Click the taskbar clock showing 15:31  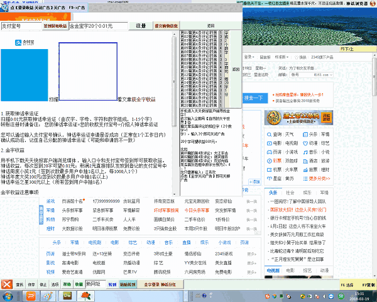click(359, 296)
